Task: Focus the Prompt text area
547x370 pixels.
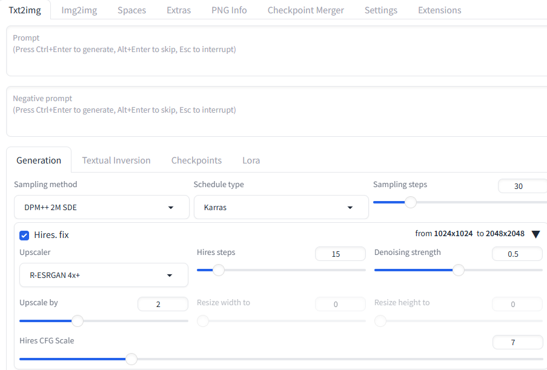Action: click(x=277, y=51)
